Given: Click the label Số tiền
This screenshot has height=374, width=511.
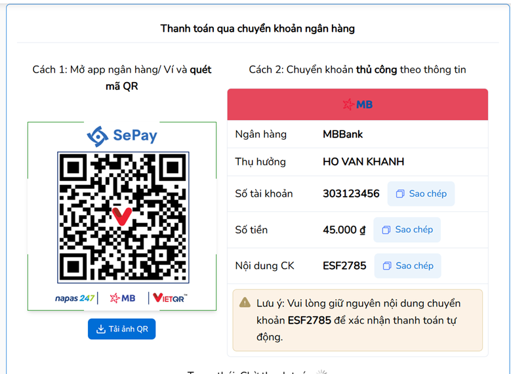Looking at the screenshot, I should [251, 230].
